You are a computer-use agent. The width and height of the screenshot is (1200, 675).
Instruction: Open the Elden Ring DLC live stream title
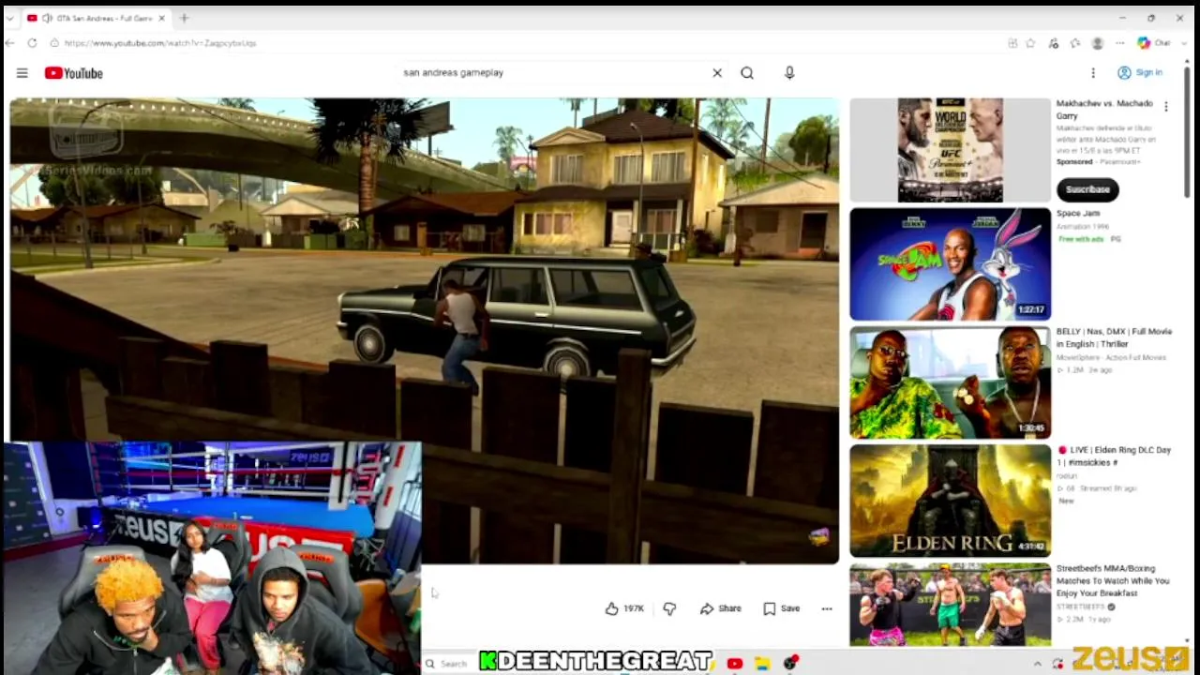point(1114,456)
